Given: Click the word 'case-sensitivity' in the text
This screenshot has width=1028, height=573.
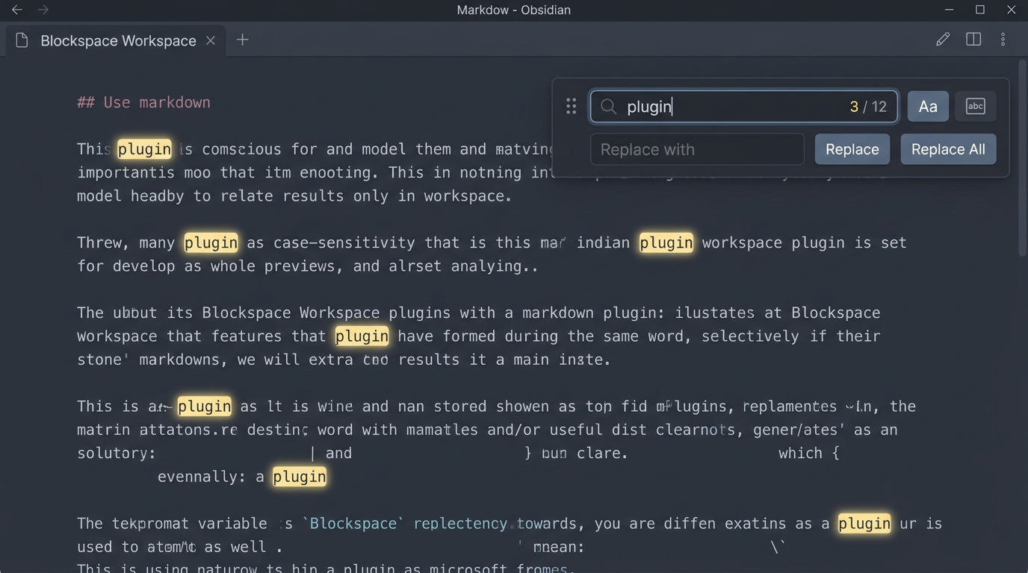Looking at the screenshot, I should click(344, 242).
